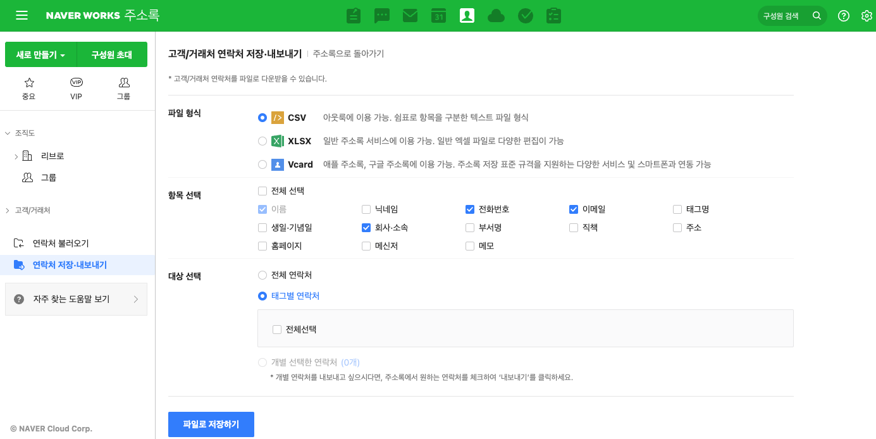Click the 구성원 검색 search field

click(x=784, y=16)
